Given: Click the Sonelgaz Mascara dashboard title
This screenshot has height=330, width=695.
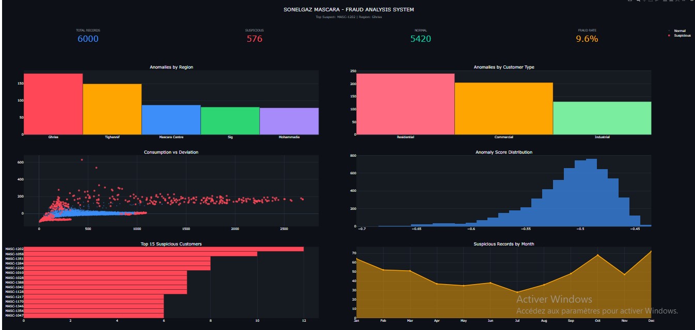Looking at the screenshot, I should [349, 10].
